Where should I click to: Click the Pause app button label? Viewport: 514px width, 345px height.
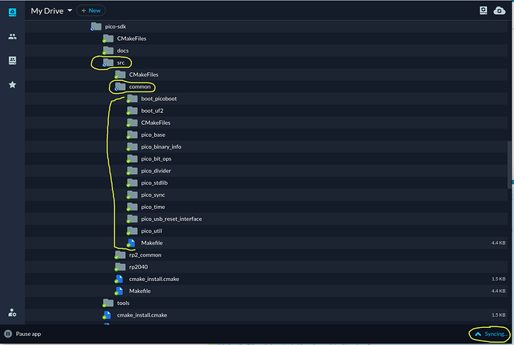coord(28,334)
